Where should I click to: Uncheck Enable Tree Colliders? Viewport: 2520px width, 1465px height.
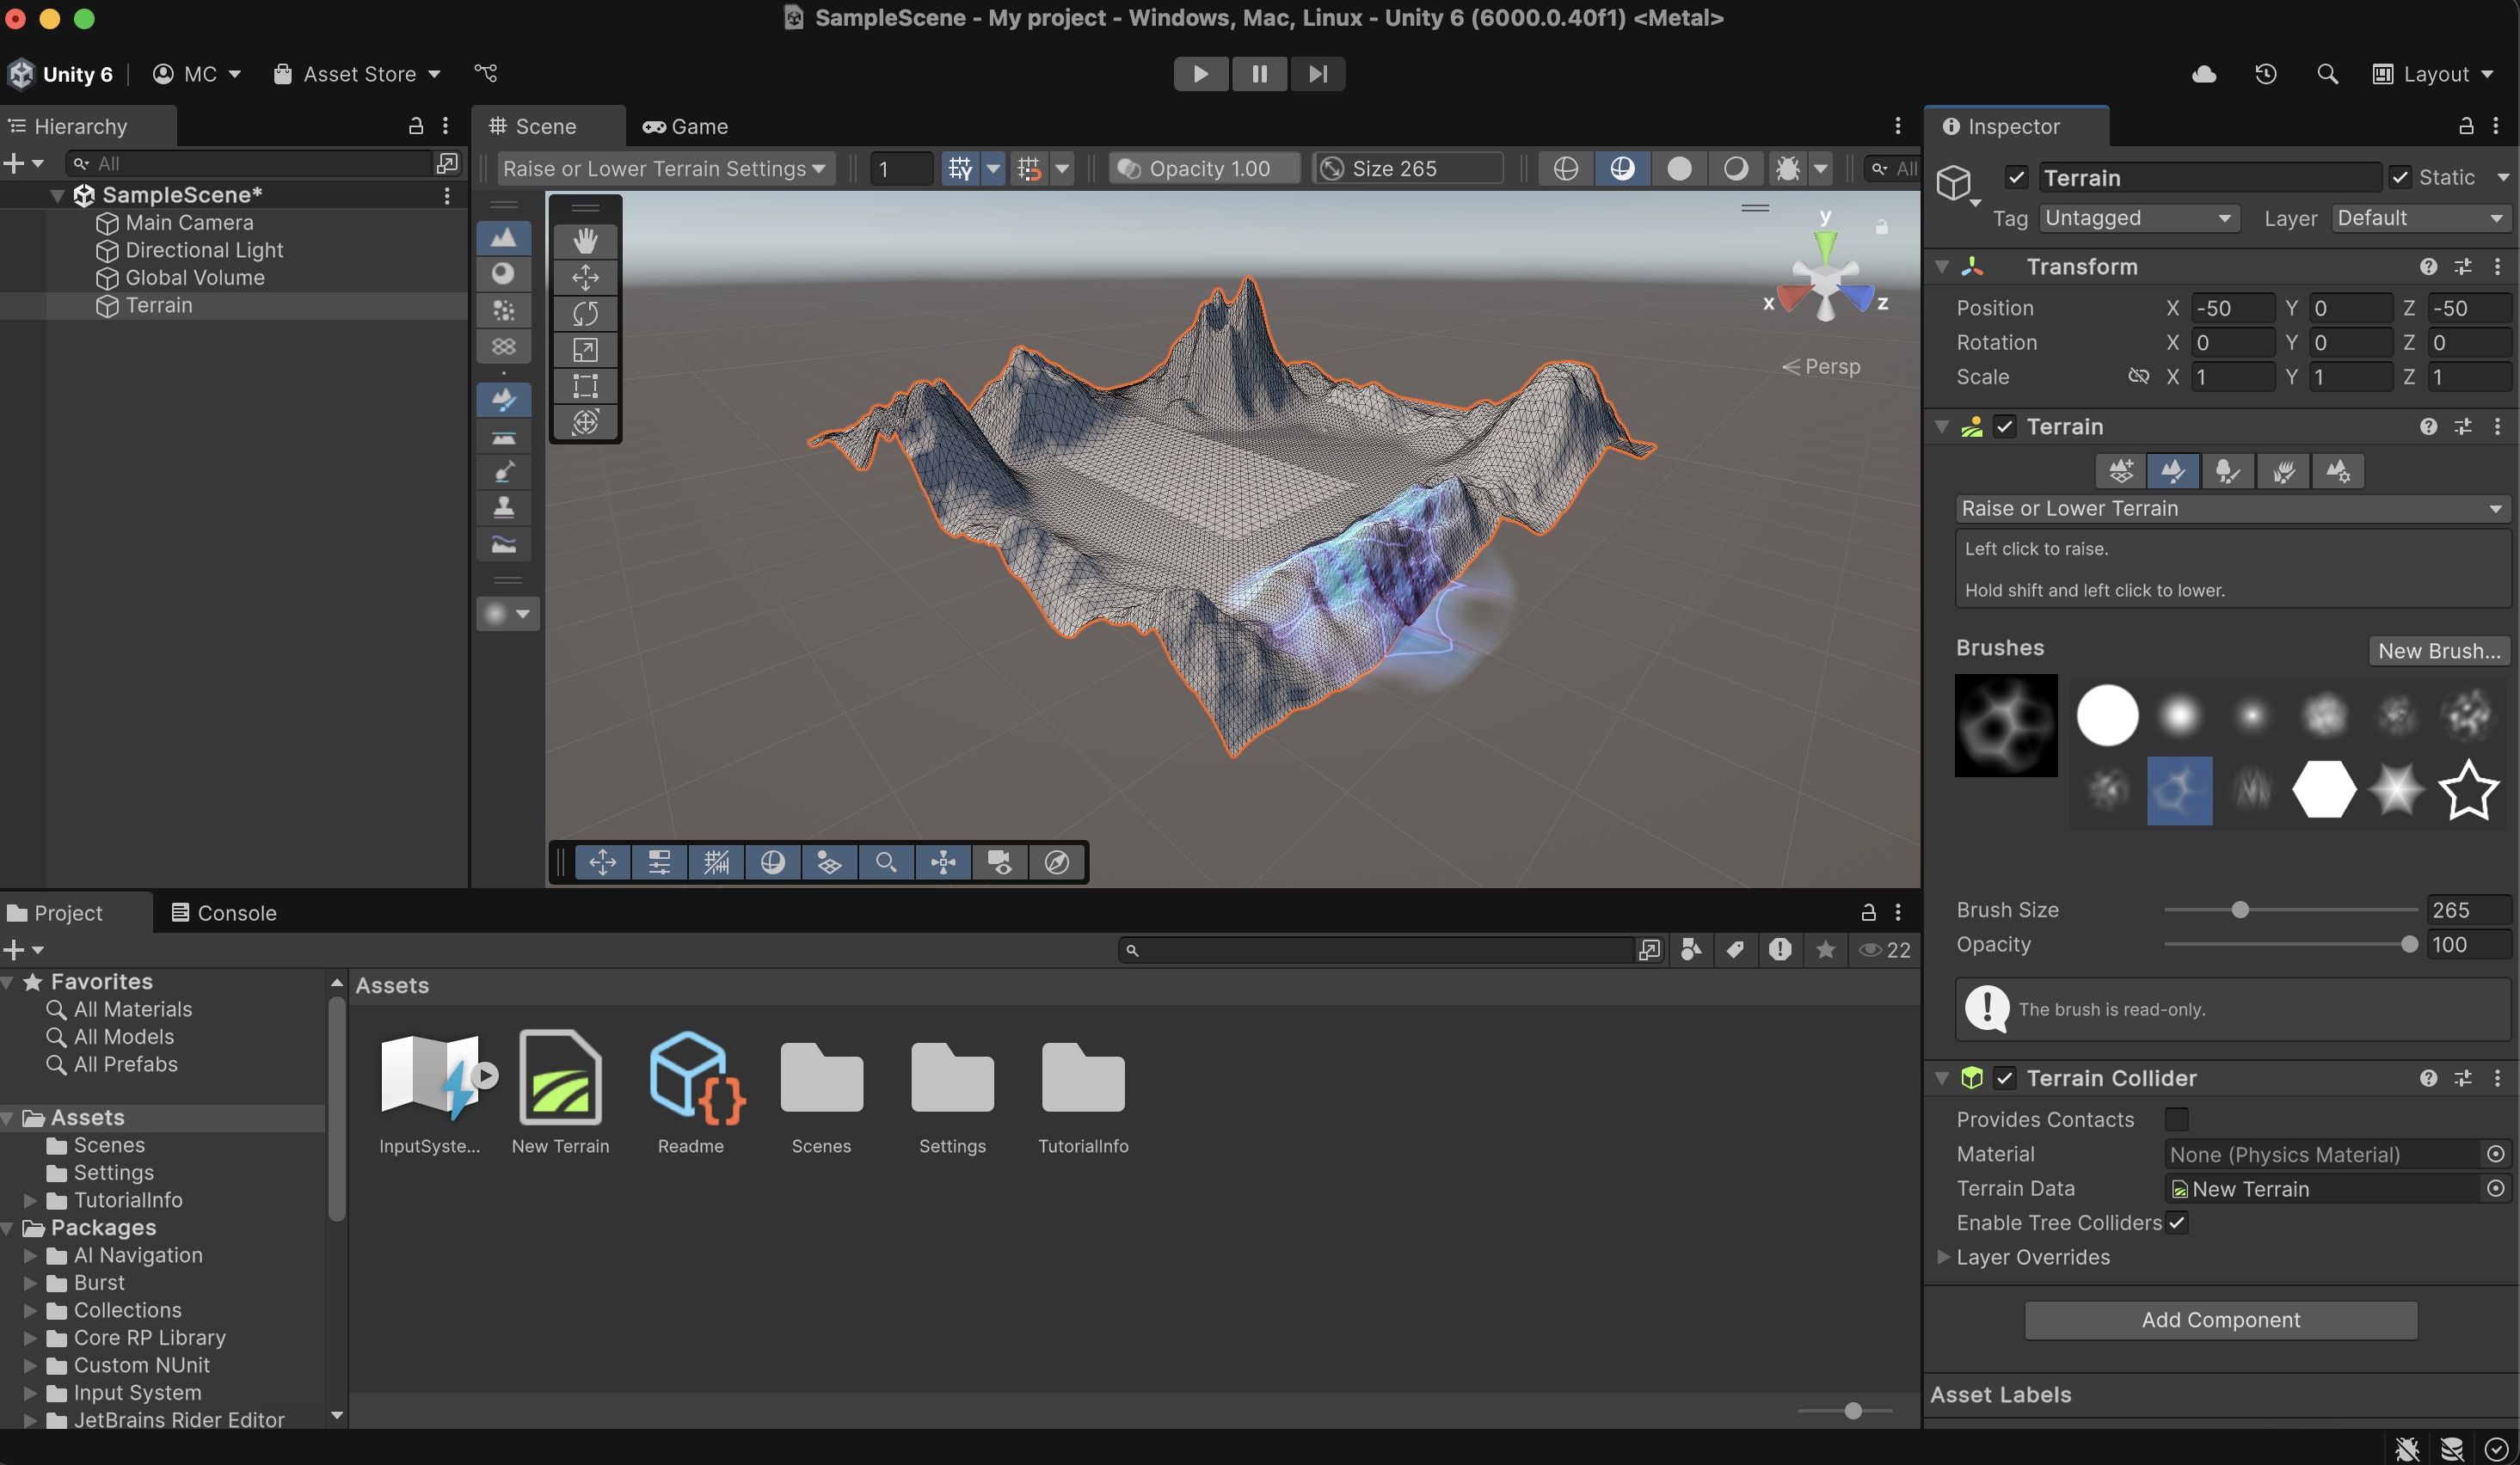[x=2176, y=1223]
